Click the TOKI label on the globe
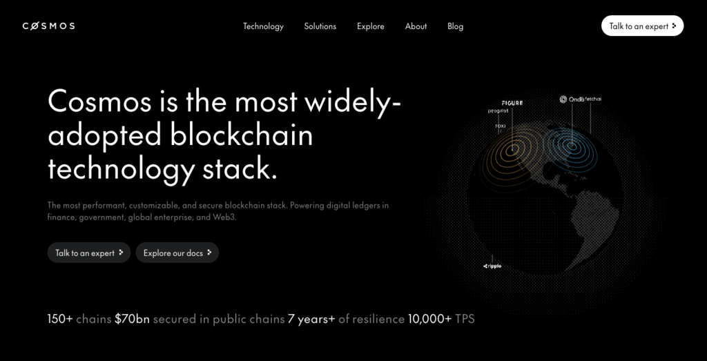The image size is (707, 361). click(500, 126)
